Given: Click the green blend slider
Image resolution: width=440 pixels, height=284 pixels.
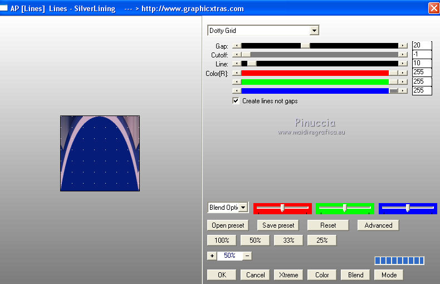Looking at the screenshot, I should [x=345, y=208].
